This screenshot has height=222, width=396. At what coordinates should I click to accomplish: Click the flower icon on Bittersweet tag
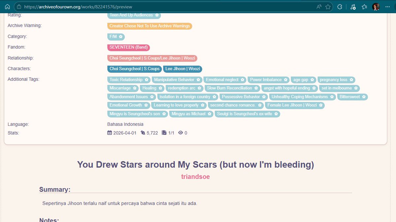click(364, 97)
